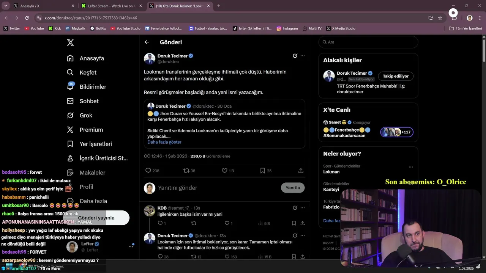Open Sohbet messages
486x273 pixels.
[x=83, y=101]
